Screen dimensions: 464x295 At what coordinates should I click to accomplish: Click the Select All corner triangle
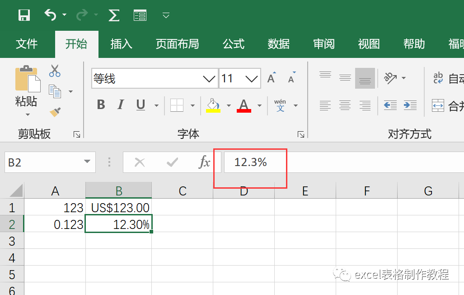16,190
